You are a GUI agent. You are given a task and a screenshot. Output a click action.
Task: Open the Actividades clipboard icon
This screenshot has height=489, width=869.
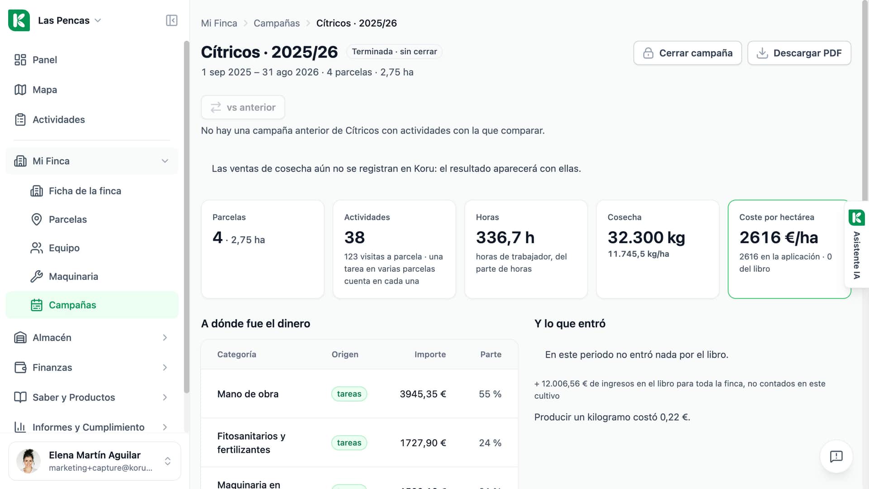(20, 120)
